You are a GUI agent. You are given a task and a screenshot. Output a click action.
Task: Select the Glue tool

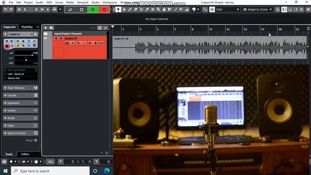click(x=147, y=9)
